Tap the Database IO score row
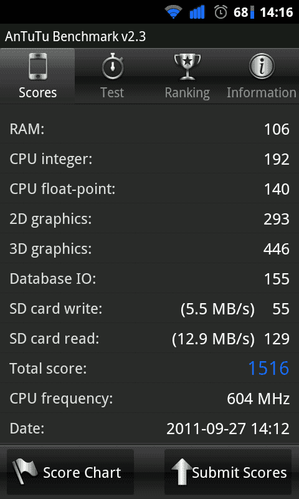Image resolution: width=299 pixels, height=499 pixels. pyautogui.click(x=149, y=278)
